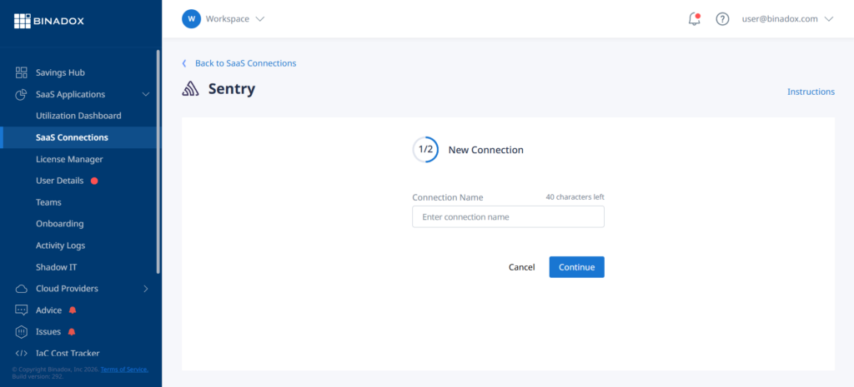Click the Binadox logo
The image size is (854, 387).
[49, 21]
